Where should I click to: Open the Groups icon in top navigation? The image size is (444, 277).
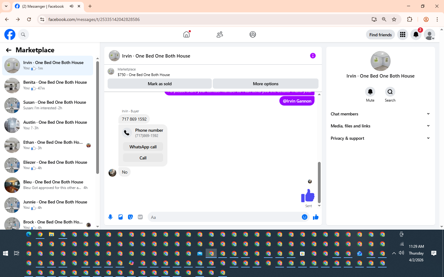click(x=253, y=34)
